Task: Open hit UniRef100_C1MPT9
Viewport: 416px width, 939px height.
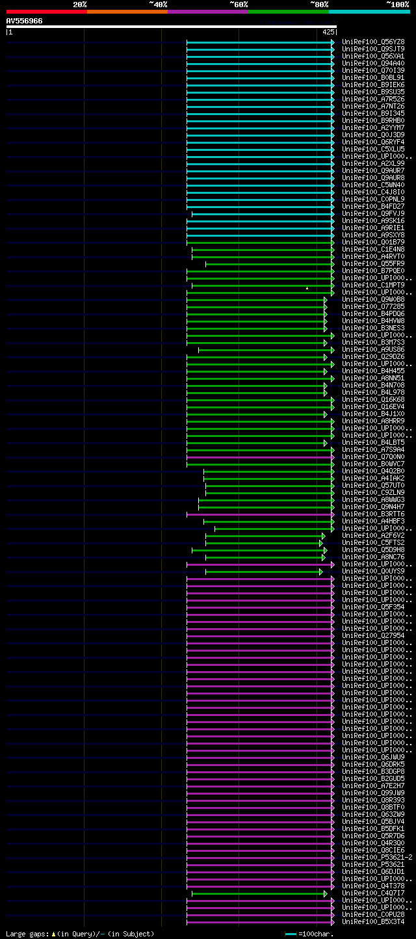Action: [x=373, y=285]
